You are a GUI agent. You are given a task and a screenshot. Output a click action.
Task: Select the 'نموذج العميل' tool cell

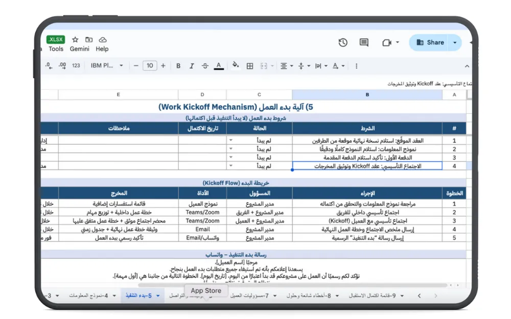(x=202, y=204)
